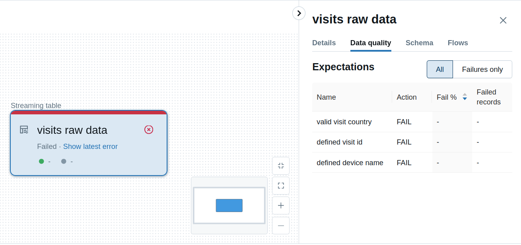Click the Streaming table label
The height and width of the screenshot is (245, 521).
[36, 106]
